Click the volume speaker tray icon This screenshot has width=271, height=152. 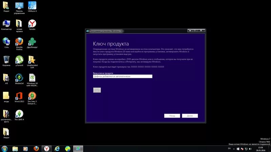click(x=250, y=149)
